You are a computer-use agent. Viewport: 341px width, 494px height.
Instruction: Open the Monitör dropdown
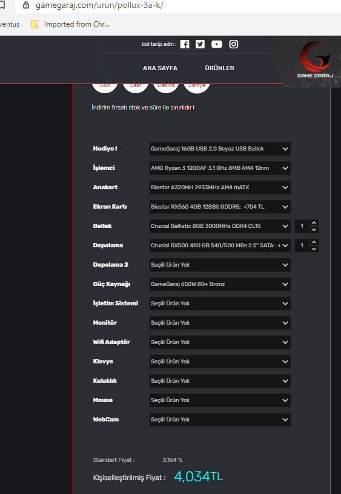[x=220, y=323]
